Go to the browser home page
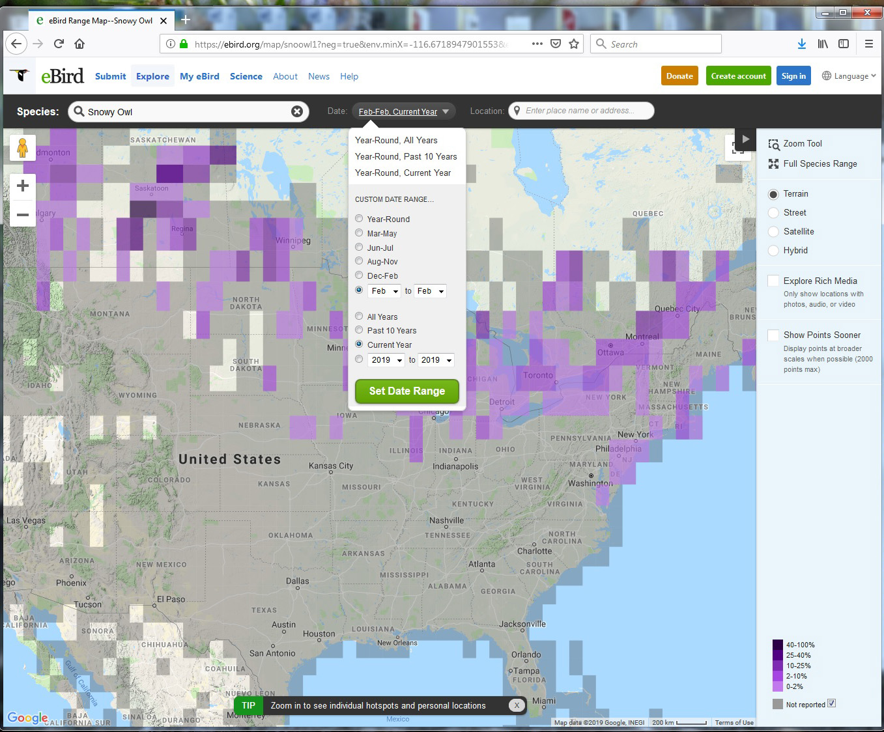 [x=79, y=44]
